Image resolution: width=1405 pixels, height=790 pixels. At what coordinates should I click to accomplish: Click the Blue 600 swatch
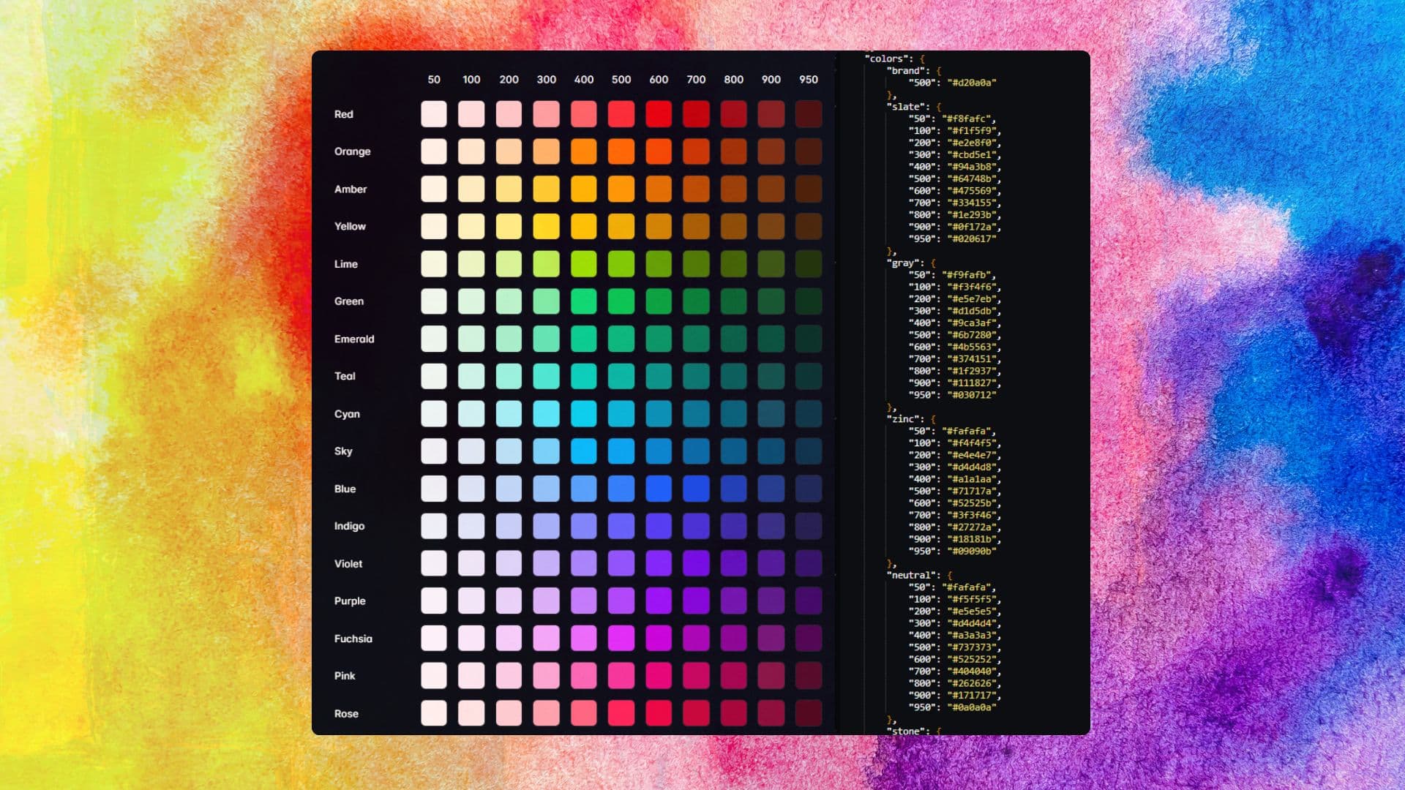659,489
